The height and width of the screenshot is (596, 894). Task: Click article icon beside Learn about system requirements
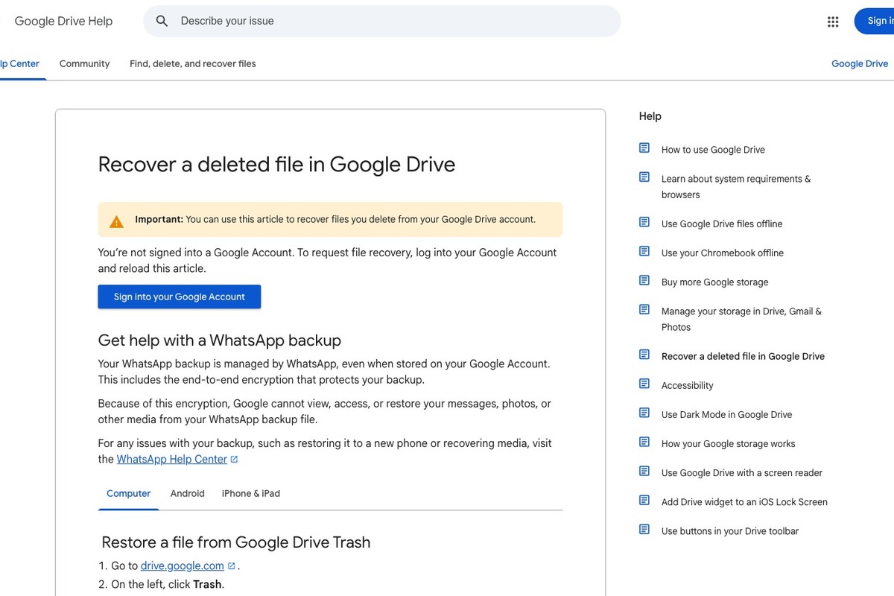pyautogui.click(x=644, y=177)
